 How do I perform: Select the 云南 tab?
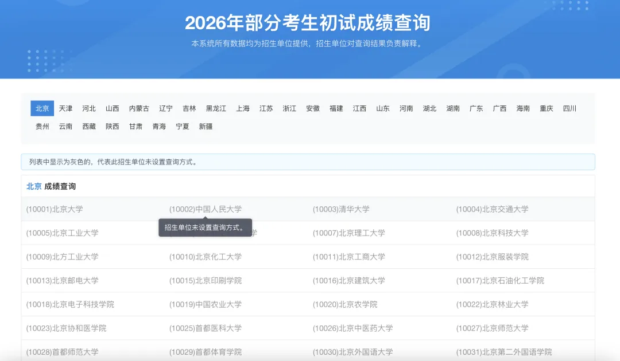pos(65,127)
